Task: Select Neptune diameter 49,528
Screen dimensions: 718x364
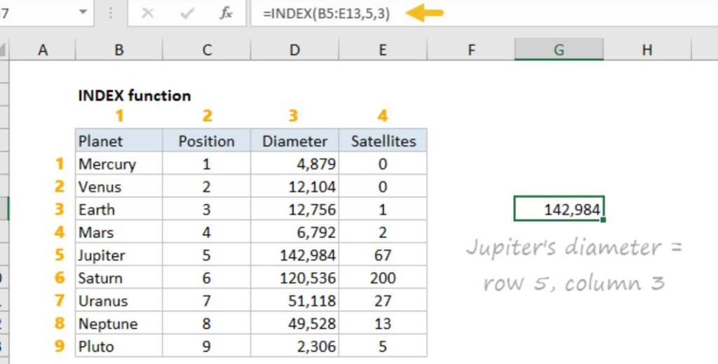Action: click(295, 324)
